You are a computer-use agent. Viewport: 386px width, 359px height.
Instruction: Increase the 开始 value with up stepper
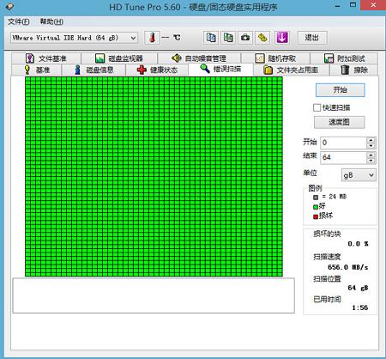tap(371, 140)
